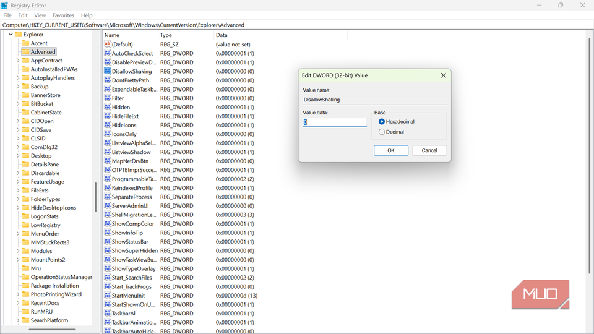The image size is (594, 334).
Task: Select the Start_SearchFiles value name
Action: (x=132, y=278)
